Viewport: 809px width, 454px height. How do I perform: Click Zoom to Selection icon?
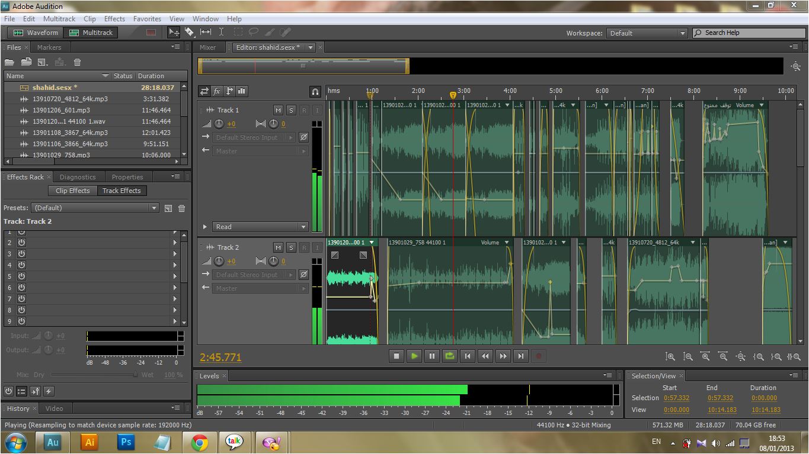(x=794, y=356)
